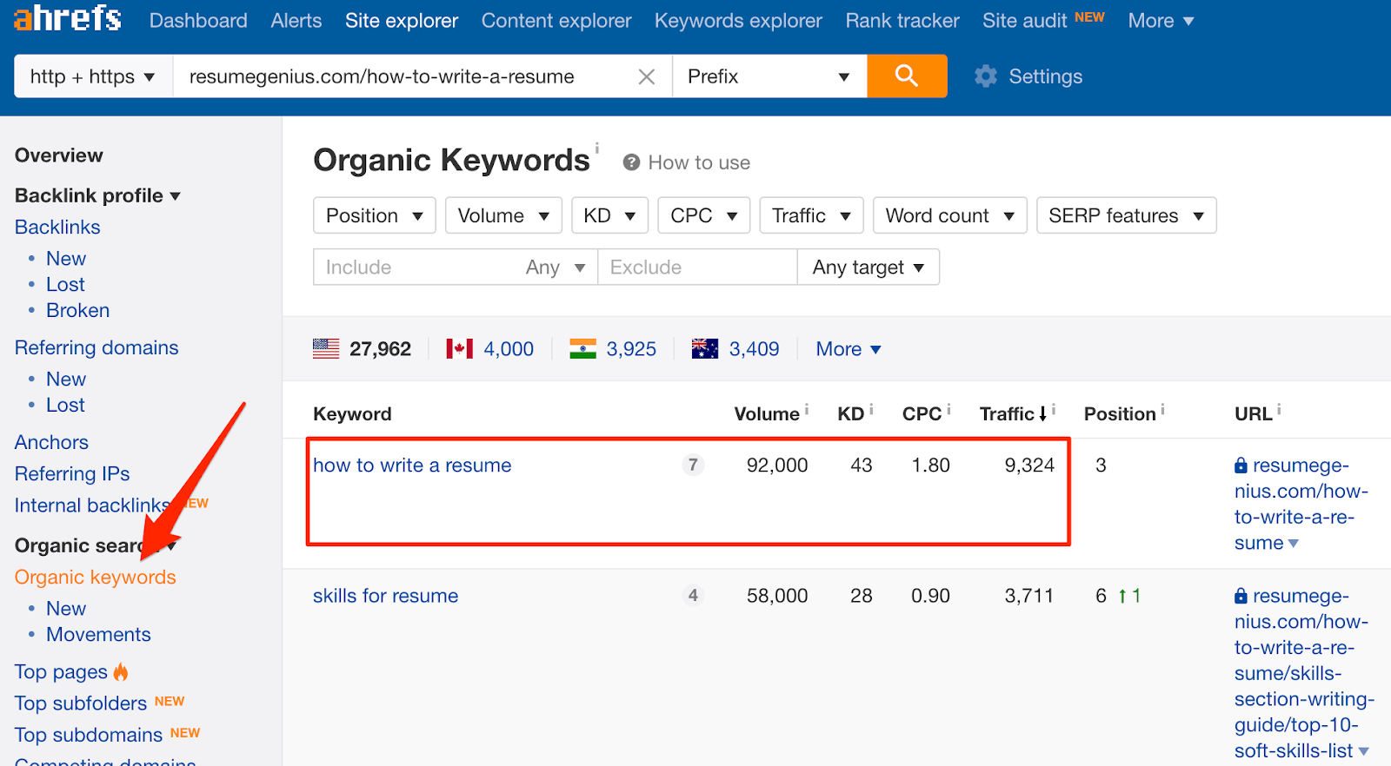
Task: Click the Exclude keywords input field
Action: point(697,267)
